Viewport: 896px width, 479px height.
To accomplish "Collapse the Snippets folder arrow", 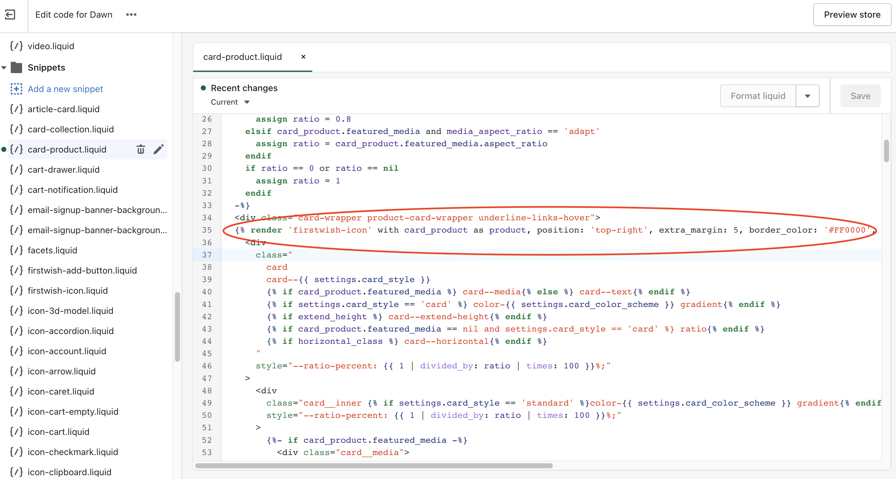I will 4,68.
